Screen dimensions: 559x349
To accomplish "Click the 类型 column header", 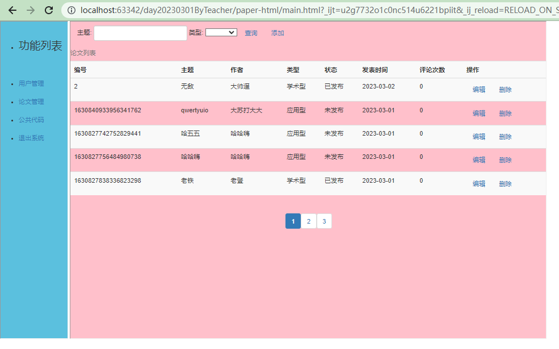I will (x=293, y=70).
